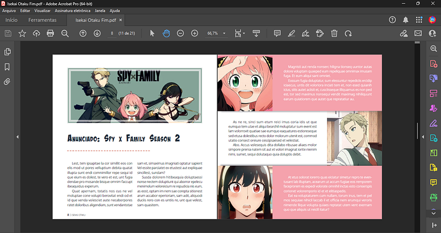The image size is (441, 233).
Task: Collapse right tools pane arrow button
Action: [434, 225]
